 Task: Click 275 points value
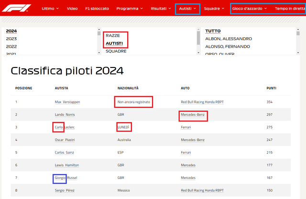pyautogui.click(x=270, y=127)
